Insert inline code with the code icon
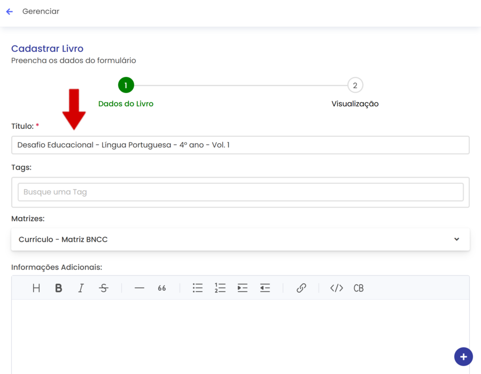This screenshot has width=481, height=374. pyautogui.click(x=337, y=288)
